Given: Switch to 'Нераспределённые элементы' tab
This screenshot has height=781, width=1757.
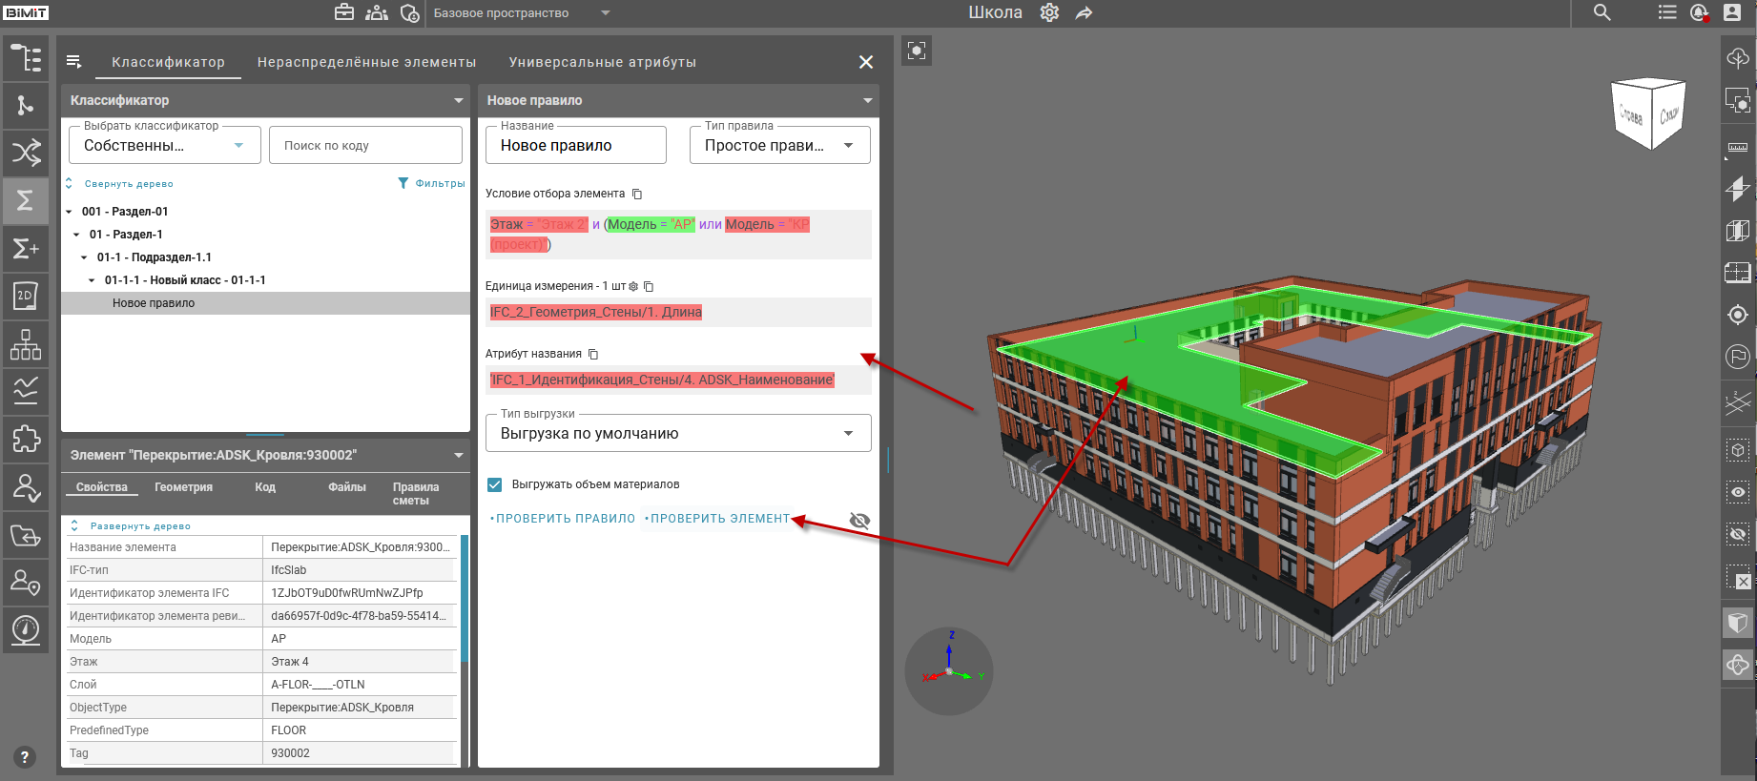Looking at the screenshot, I should tap(366, 62).
